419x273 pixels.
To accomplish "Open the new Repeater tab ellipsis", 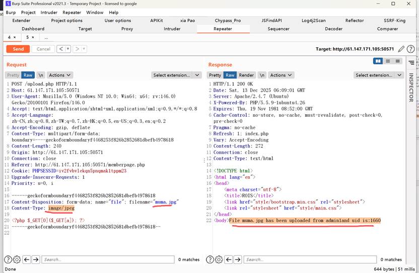I will [46, 37].
